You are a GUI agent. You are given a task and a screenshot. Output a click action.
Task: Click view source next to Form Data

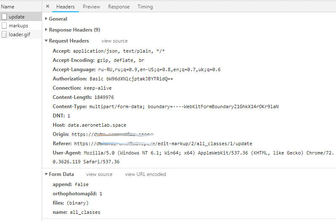click(99, 174)
